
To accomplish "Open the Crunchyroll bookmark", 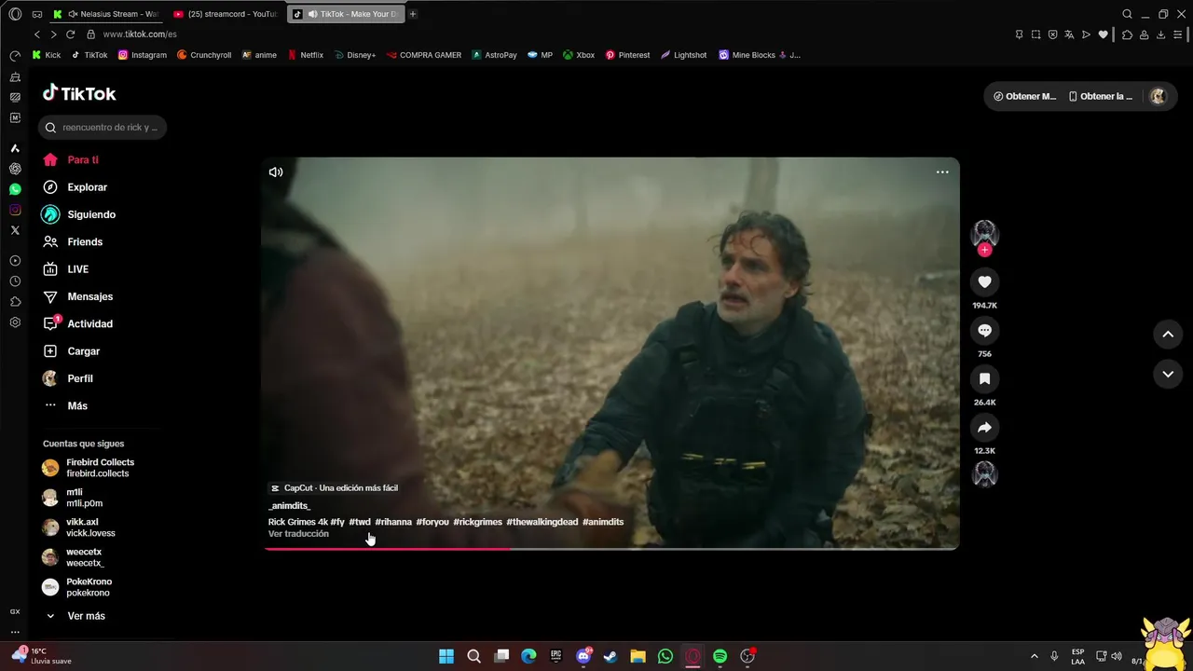I will [x=204, y=55].
